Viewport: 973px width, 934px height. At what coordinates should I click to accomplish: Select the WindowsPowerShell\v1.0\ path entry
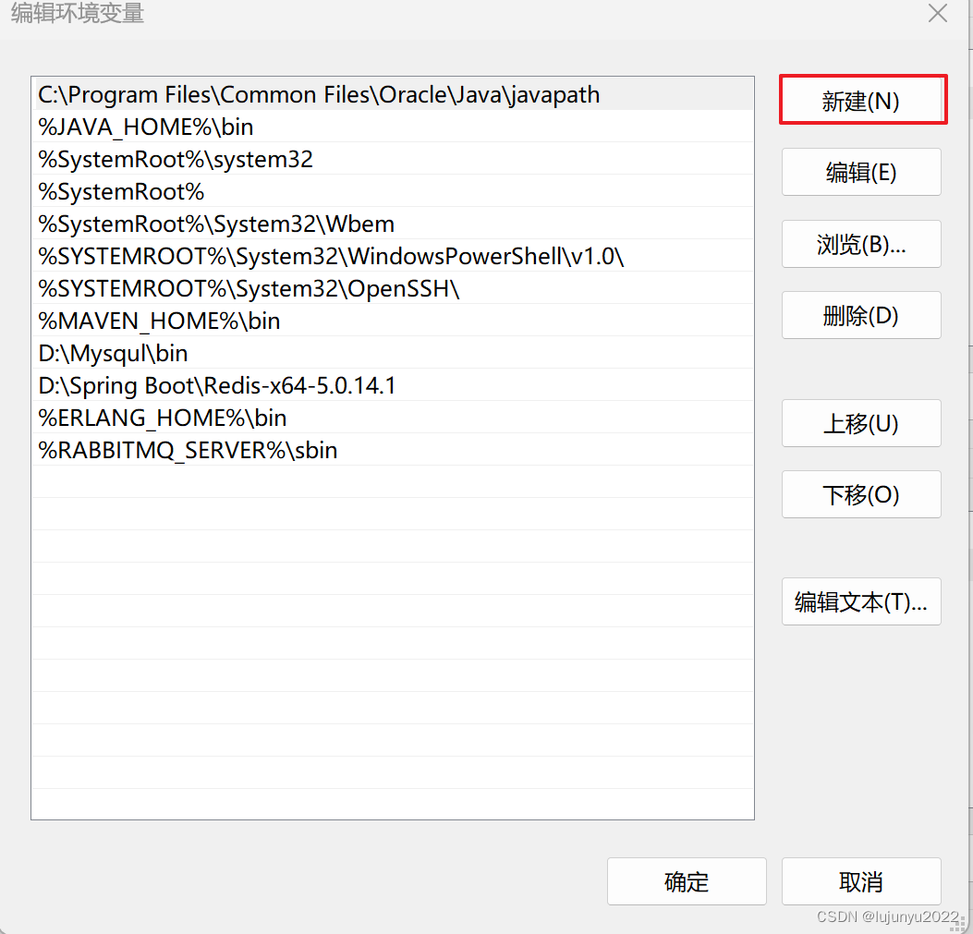(393, 256)
